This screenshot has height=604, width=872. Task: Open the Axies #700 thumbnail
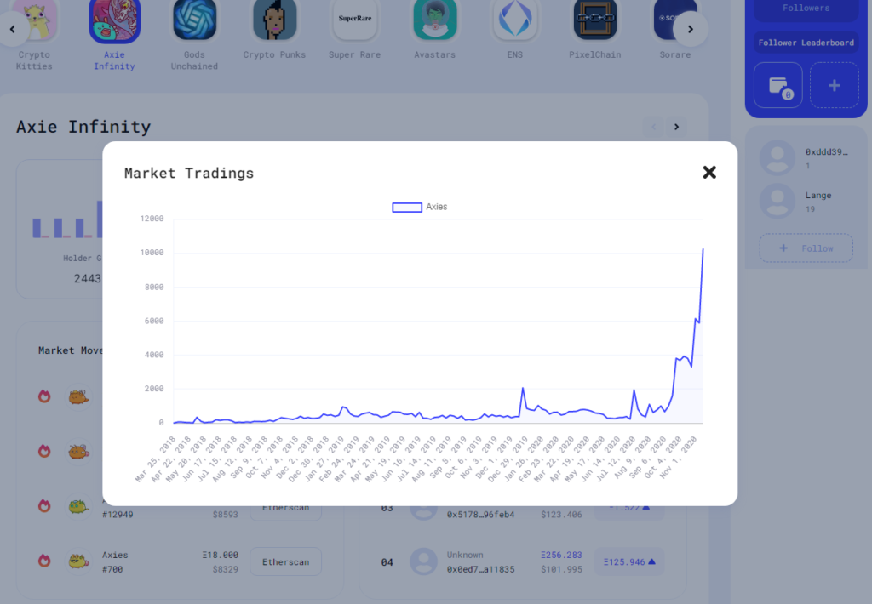click(78, 561)
